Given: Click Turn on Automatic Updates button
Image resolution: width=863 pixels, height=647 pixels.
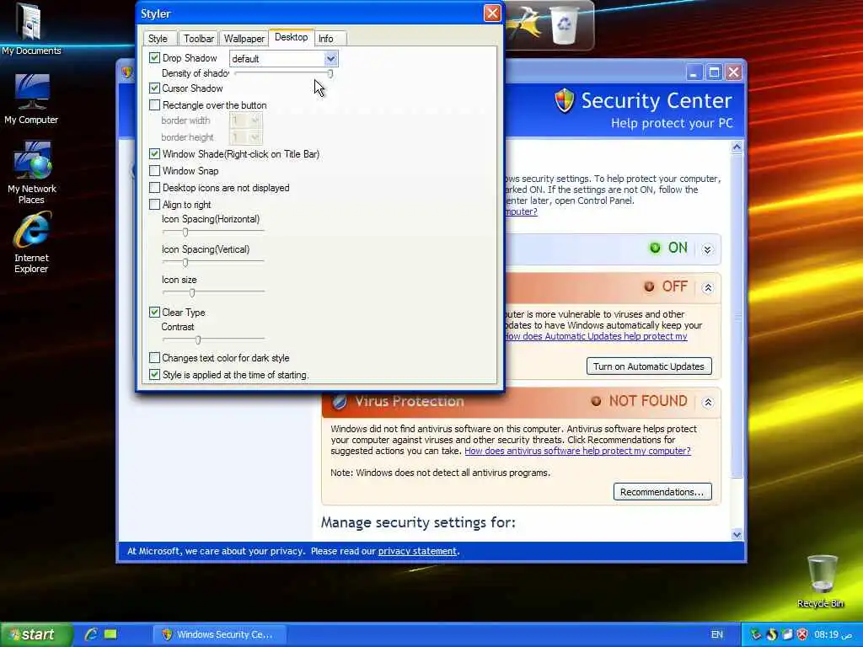Looking at the screenshot, I should 649,366.
